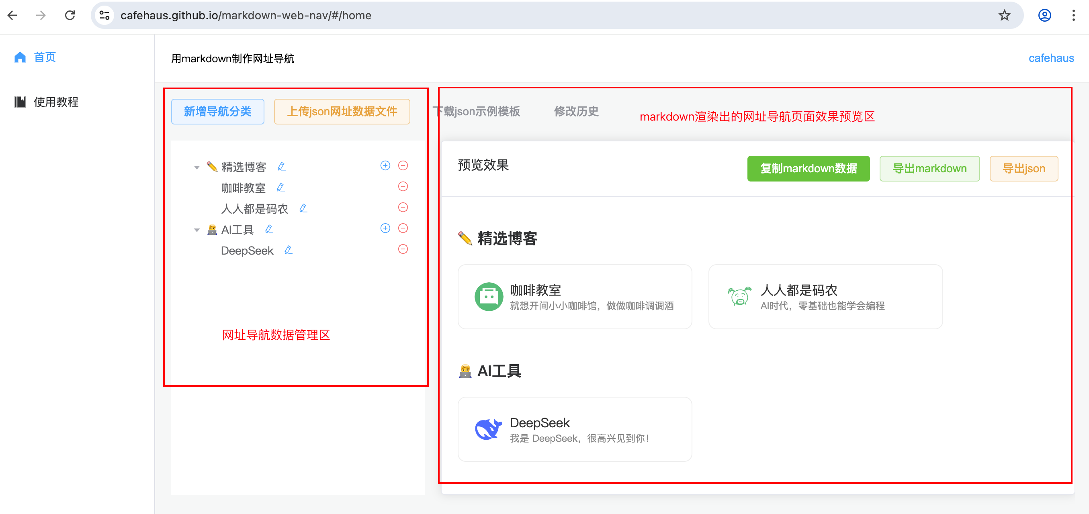
Task: Open 使用教程 in the sidebar
Action: pyautogui.click(x=56, y=102)
